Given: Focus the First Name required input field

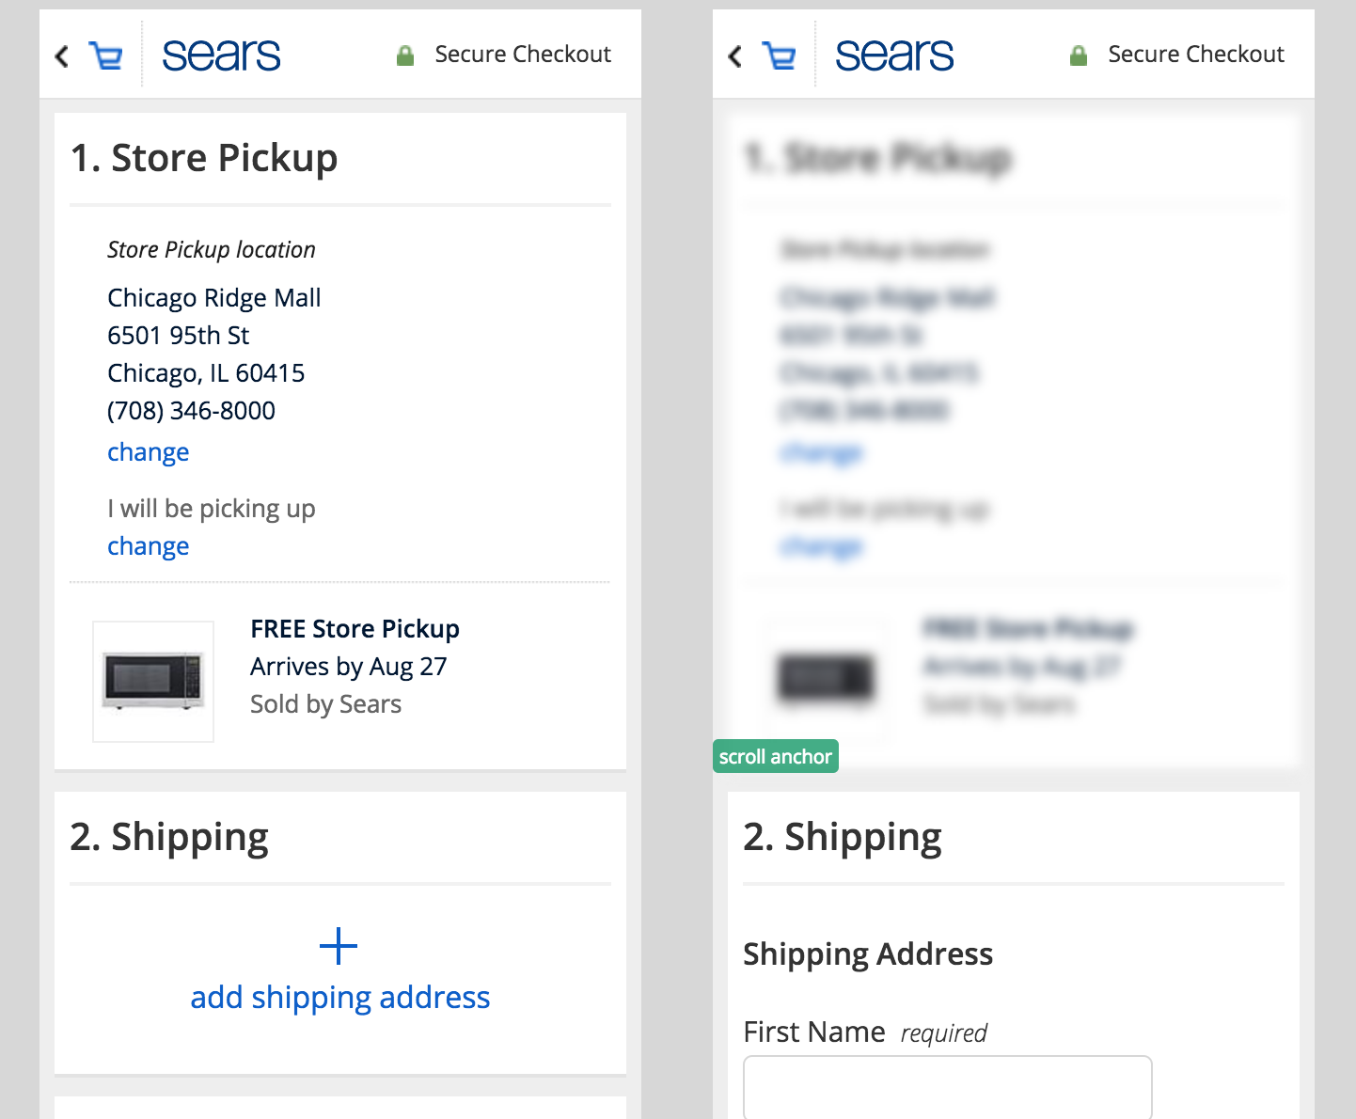Looking at the screenshot, I should tap(948, 1087).
